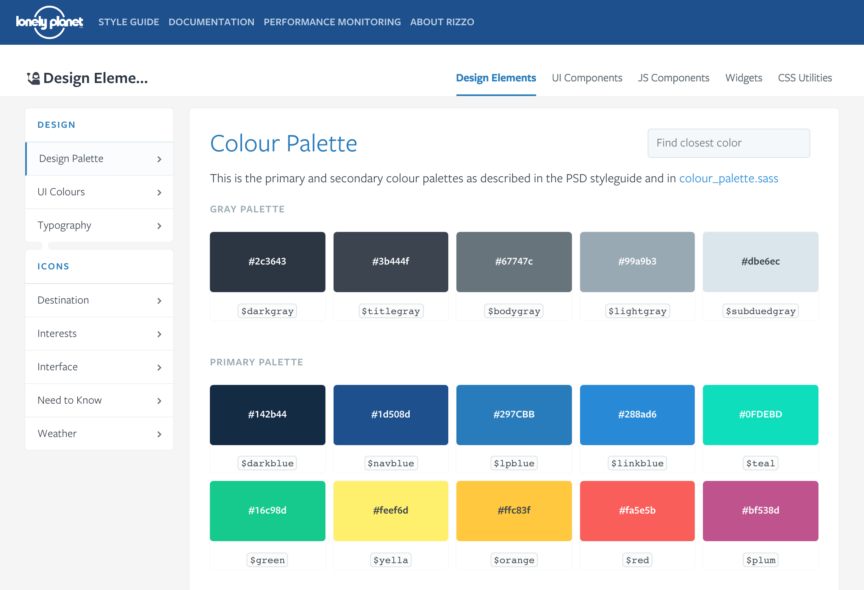Screen dimensions: 864x590
Task: Open the colour_palette.sass link
Action: click(x=728, y=178)
